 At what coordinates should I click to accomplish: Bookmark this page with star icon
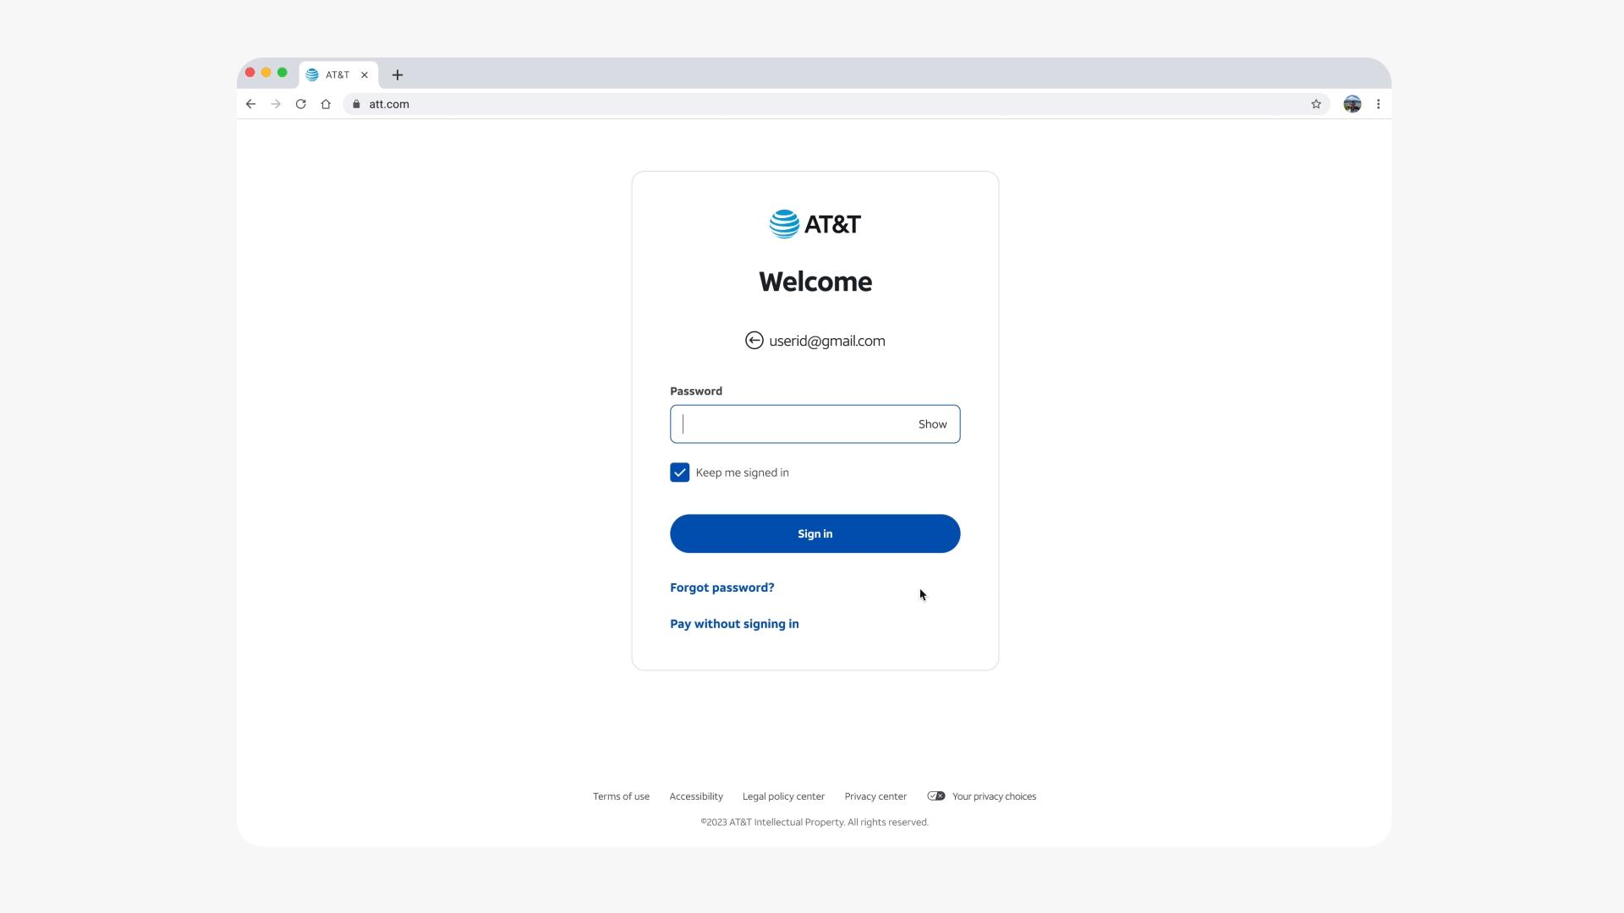coord(1316,104)
